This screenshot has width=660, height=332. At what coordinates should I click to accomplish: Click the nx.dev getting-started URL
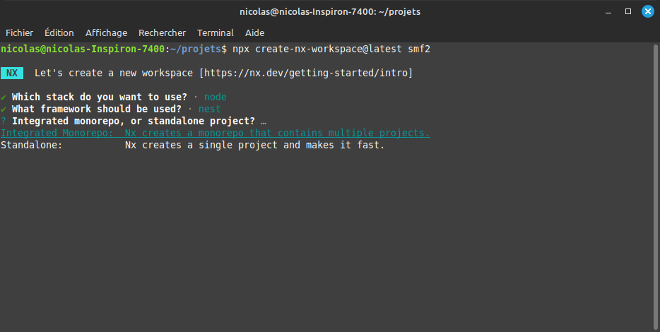point(306,73)
